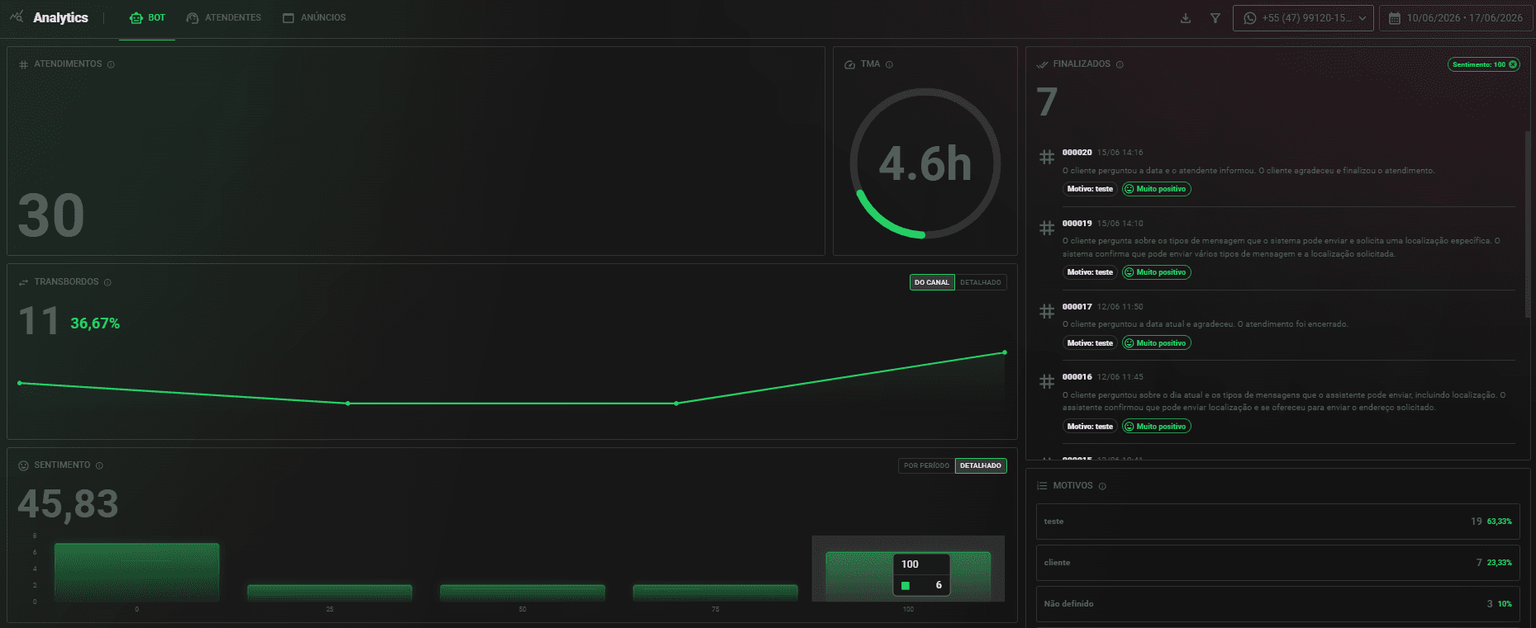Screen dimensions: 1536x628
Task: Open the WhatsApp number channel dropdown
Action: tap(1303, 18)
